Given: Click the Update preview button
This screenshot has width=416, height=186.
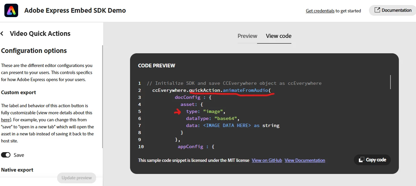Looking at the screenshot, I should [x=77, y=178].
